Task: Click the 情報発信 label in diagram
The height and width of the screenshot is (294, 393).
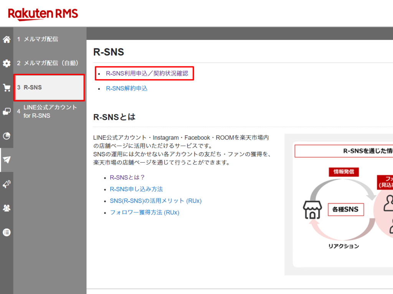Action: coord(343,172)
